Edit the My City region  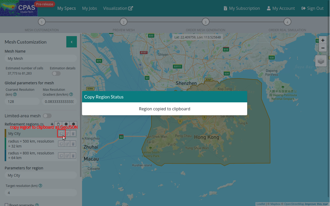[x=67, y=133]
